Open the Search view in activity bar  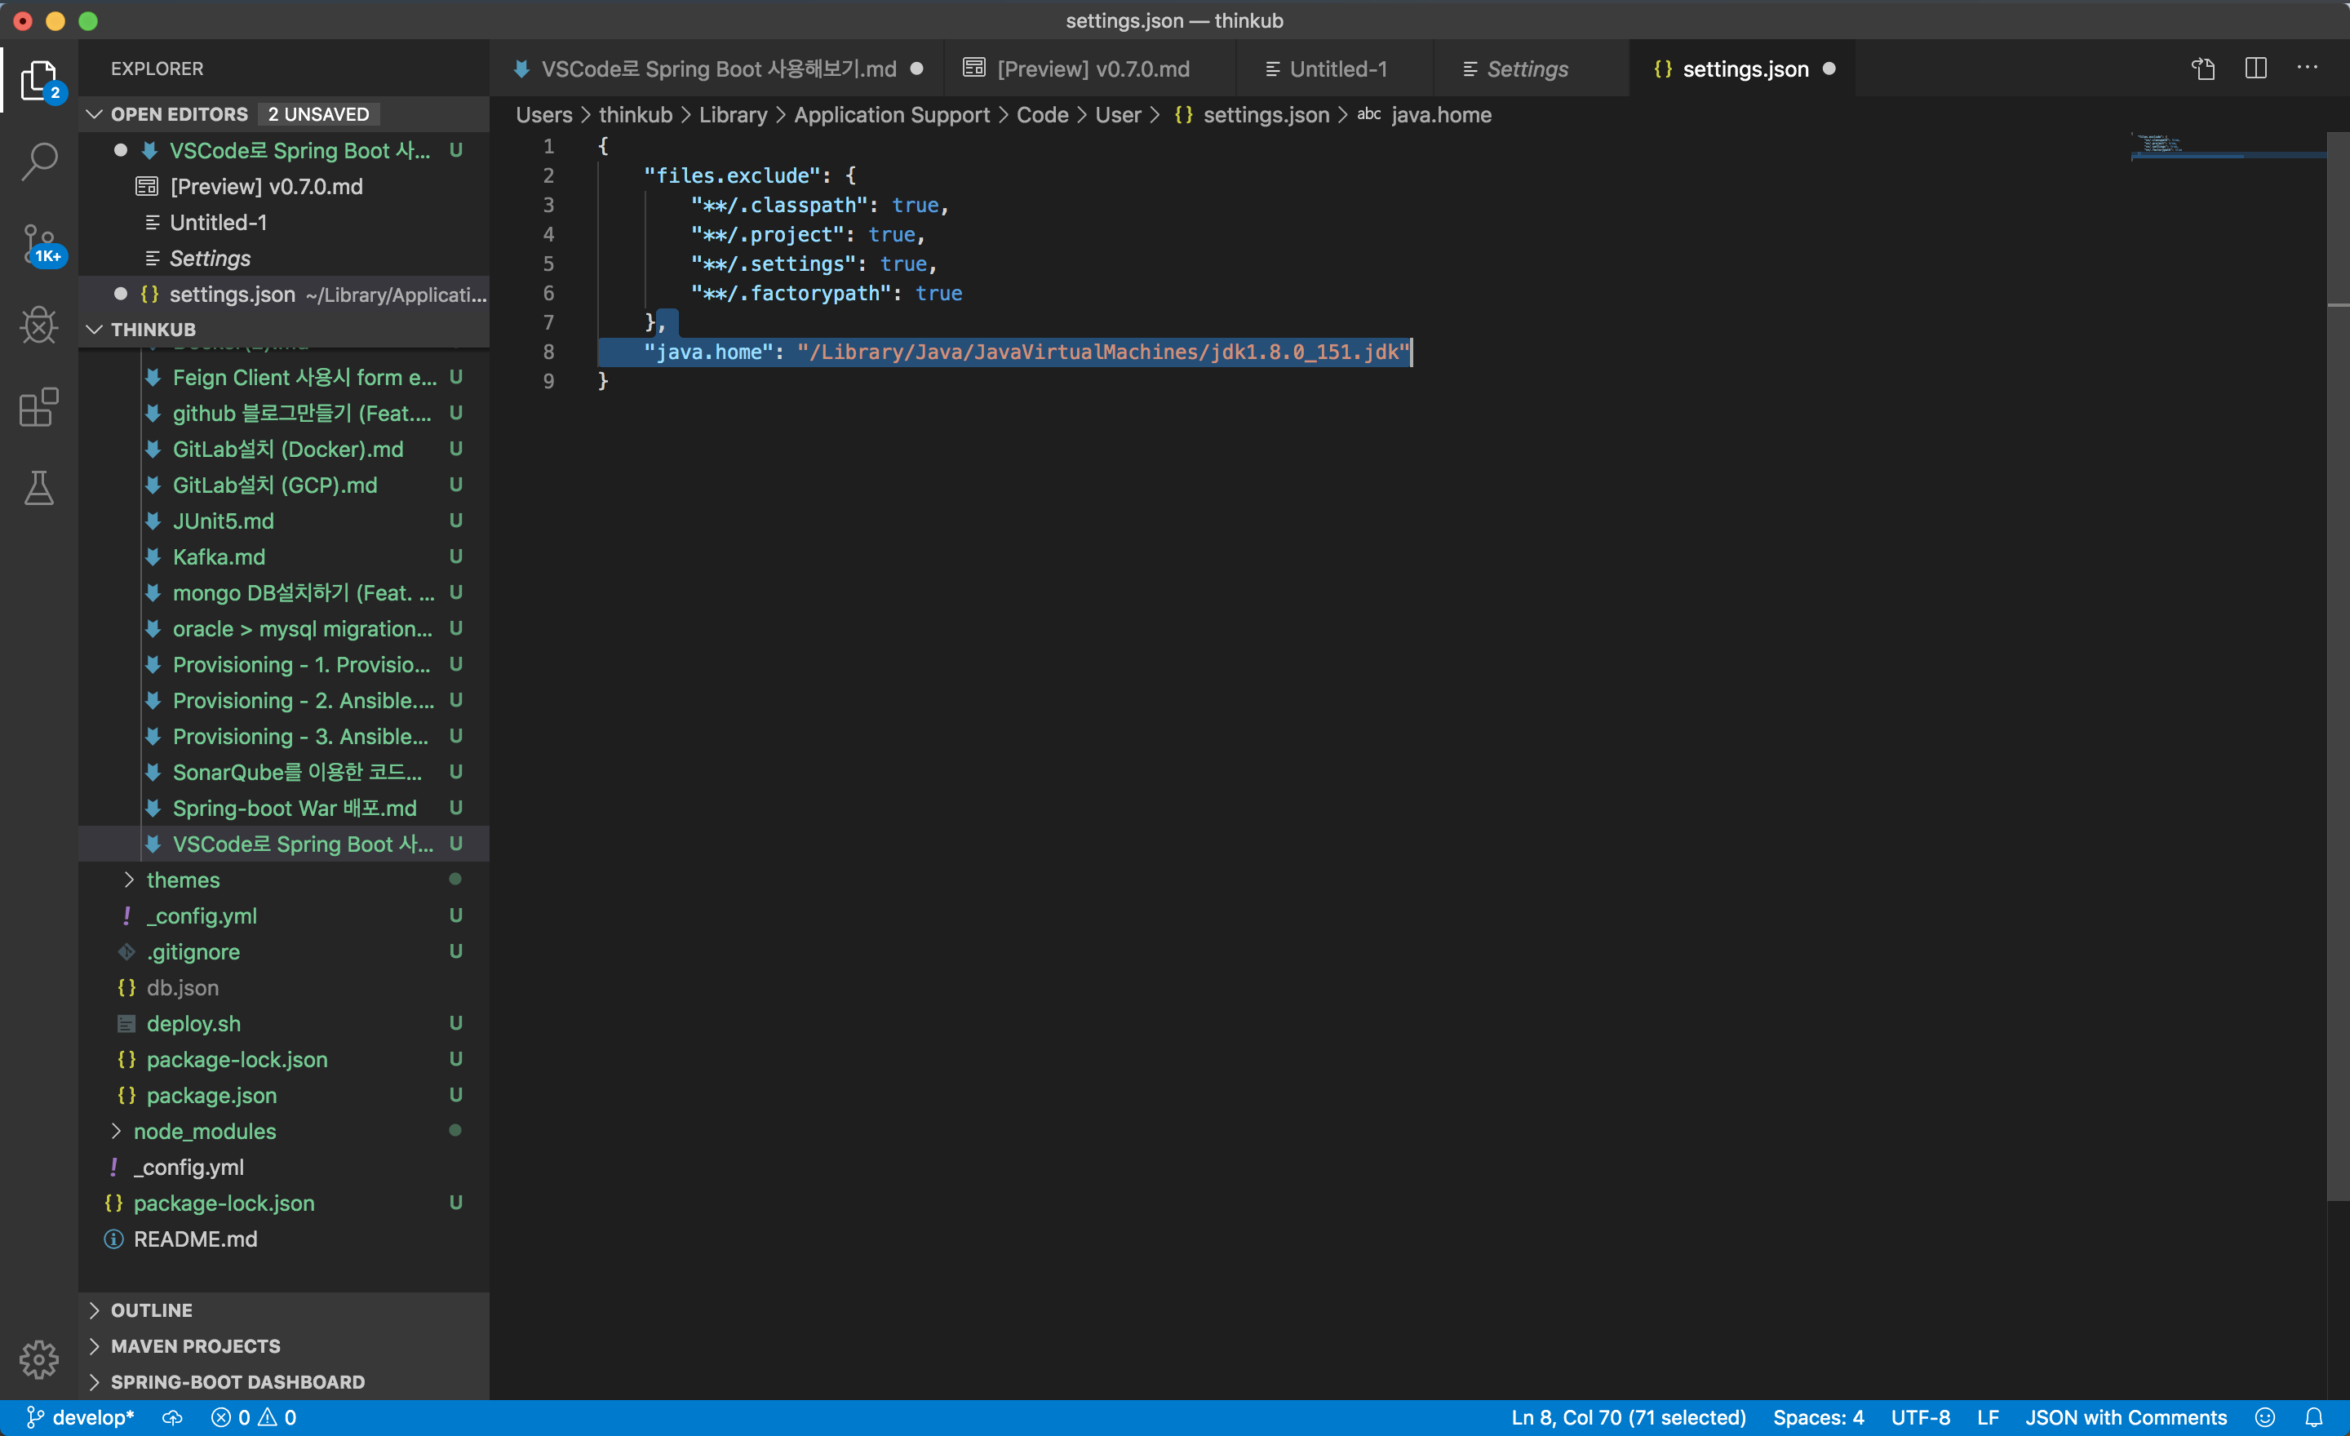(x=39, y=162)
